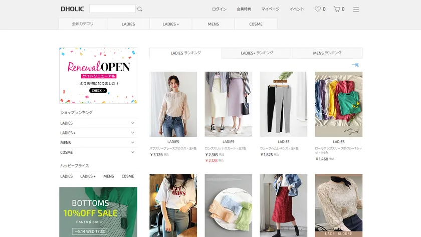
Task: Open the red skirt product image
Action: click(284, 205)
